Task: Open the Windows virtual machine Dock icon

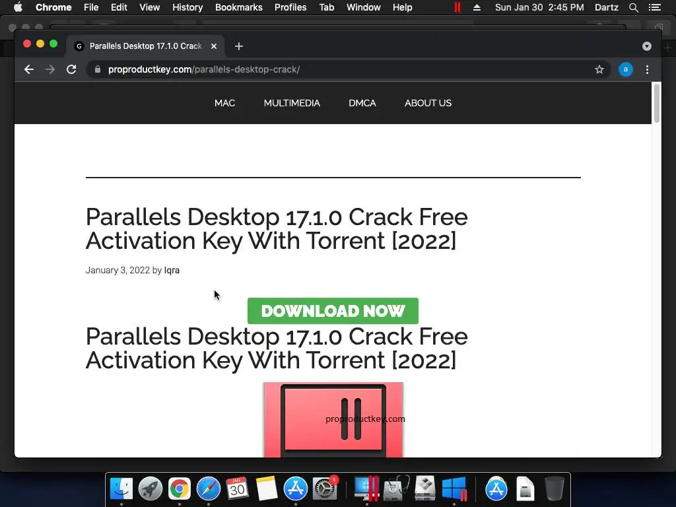Action: (x=454, y=489)
